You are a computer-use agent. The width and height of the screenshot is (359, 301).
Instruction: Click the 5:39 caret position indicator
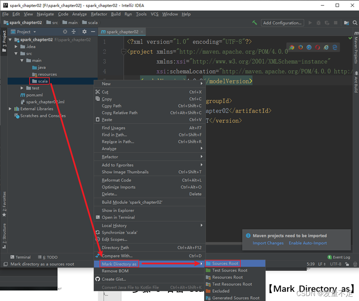[x=310, y=264]
